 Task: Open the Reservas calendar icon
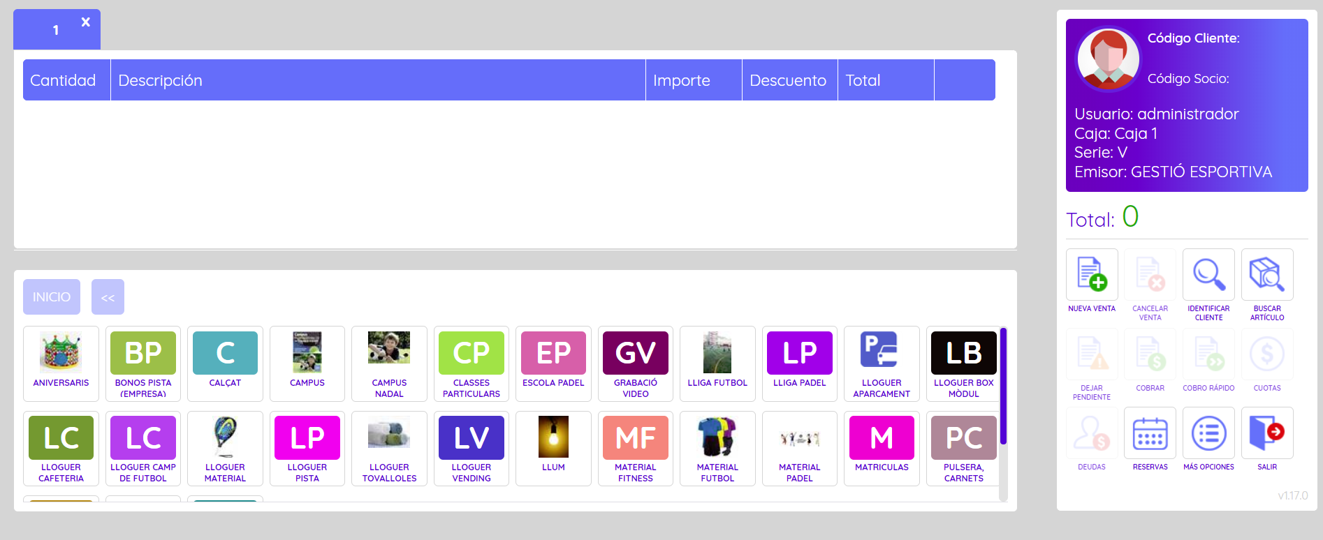[x=1150, y=433]
